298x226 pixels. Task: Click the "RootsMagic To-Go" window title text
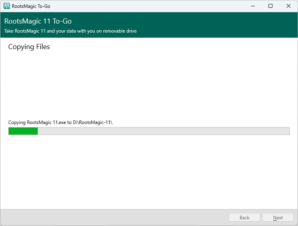tap(31, 6)
